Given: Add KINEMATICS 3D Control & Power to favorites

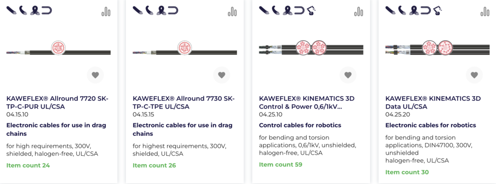Looking at the screenshot, I should (x=348, y=75).
